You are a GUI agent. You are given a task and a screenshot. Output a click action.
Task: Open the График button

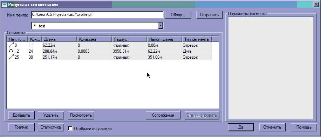tap(21, 127)
